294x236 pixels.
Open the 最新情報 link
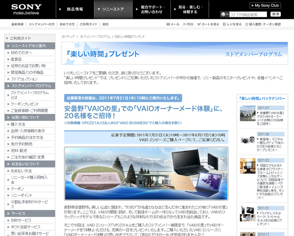click(18, 24)
